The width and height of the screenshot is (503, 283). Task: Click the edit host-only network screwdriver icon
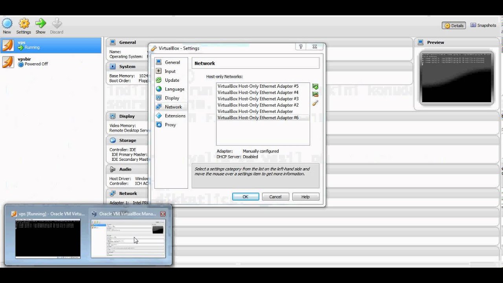click(315, 103)
